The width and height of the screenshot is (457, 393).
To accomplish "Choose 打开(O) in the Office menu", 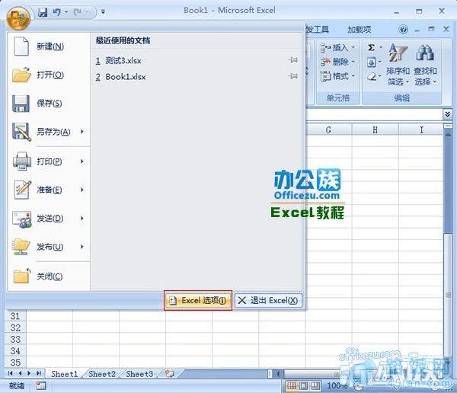I will (x=48, y=75).
